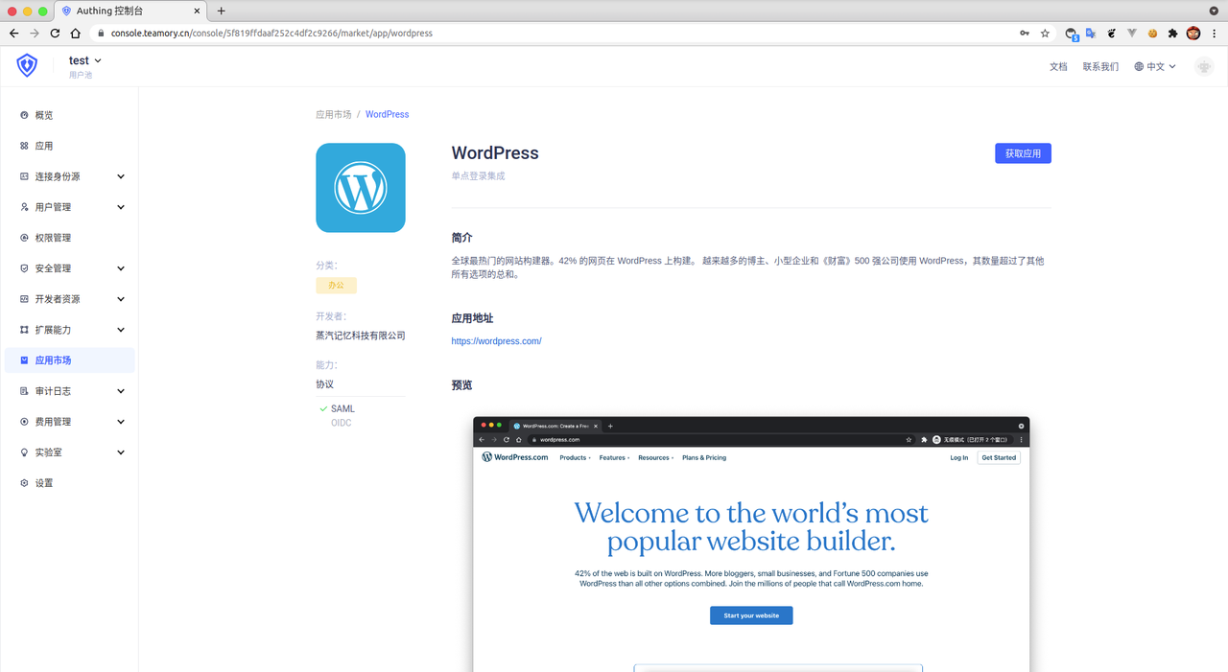This screenshot has height=672, width=1228.
Task: Go to 应用市场 breadcrumb link
Action: 333,114
